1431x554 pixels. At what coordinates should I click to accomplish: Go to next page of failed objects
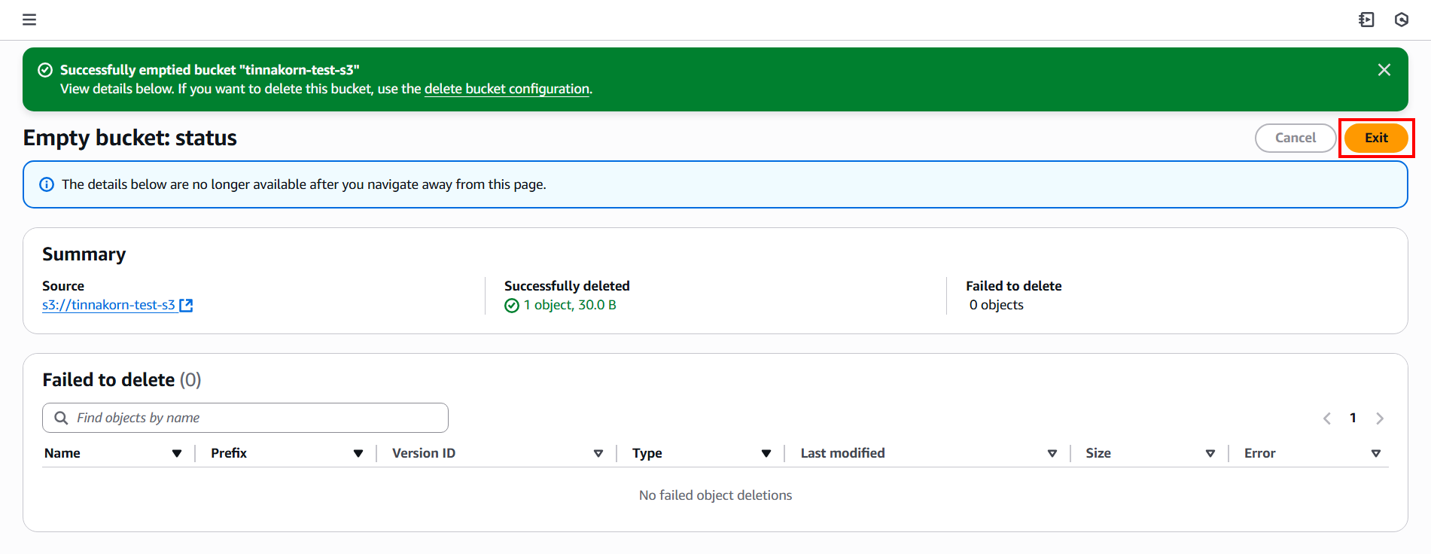coord(1379,419)
